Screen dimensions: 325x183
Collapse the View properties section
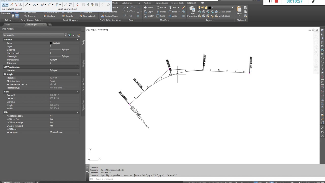tap(77, 91)
